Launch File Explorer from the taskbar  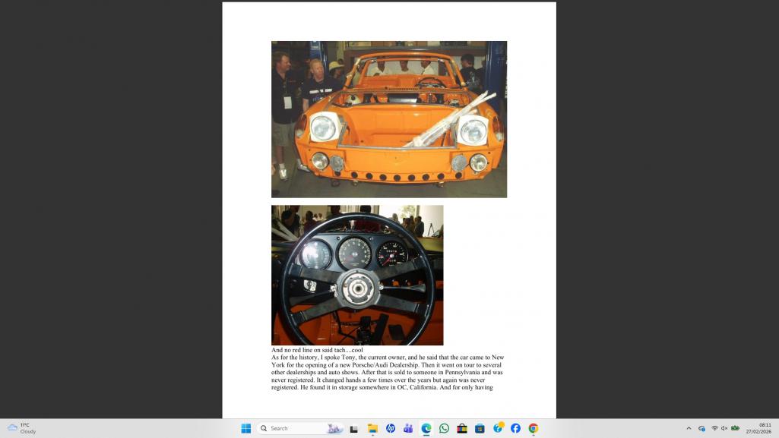tap(372, 428)
